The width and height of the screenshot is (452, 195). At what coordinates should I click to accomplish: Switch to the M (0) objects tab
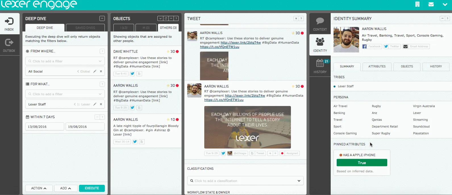point(146,27)
